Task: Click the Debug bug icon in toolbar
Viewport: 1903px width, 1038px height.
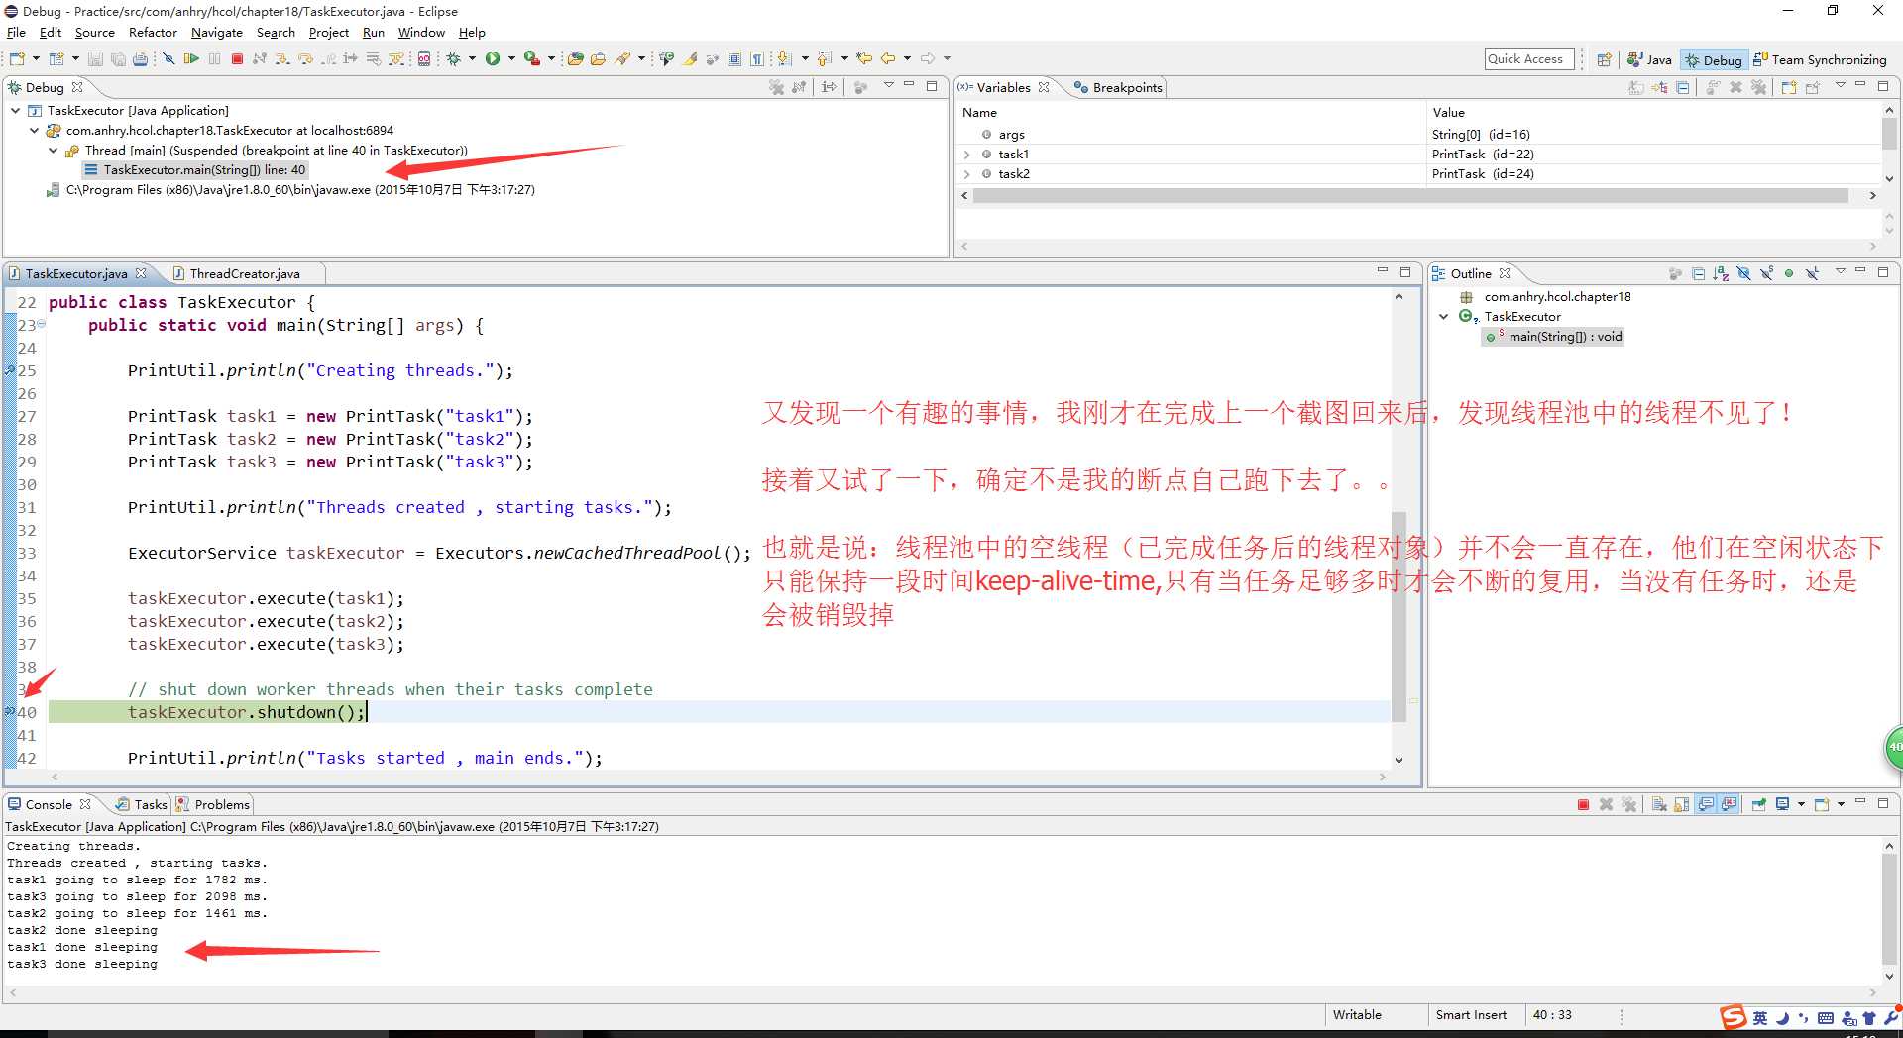Action: pyautogui.click(x=453, y=58)
